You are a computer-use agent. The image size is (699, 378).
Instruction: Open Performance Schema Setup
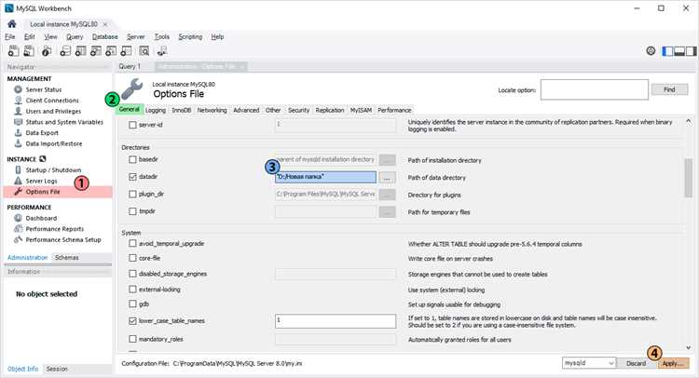click(62, 239)
